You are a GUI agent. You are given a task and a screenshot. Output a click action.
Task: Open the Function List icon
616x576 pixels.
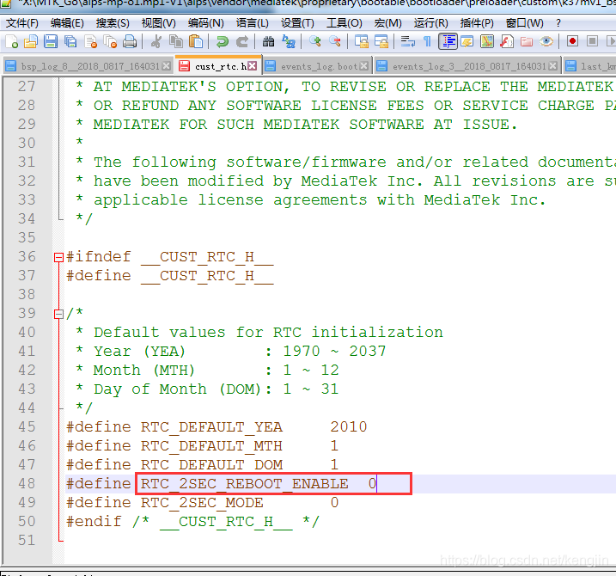coord(507,41)
